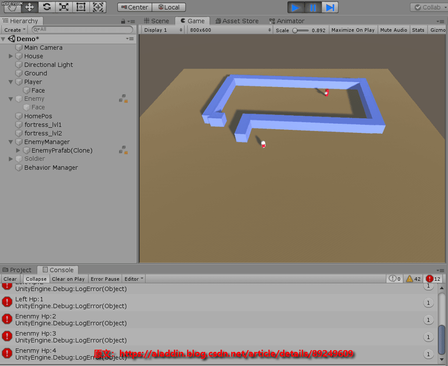
Task: Open the Display 1 dropdown
Action: click(x=163, y=30)
